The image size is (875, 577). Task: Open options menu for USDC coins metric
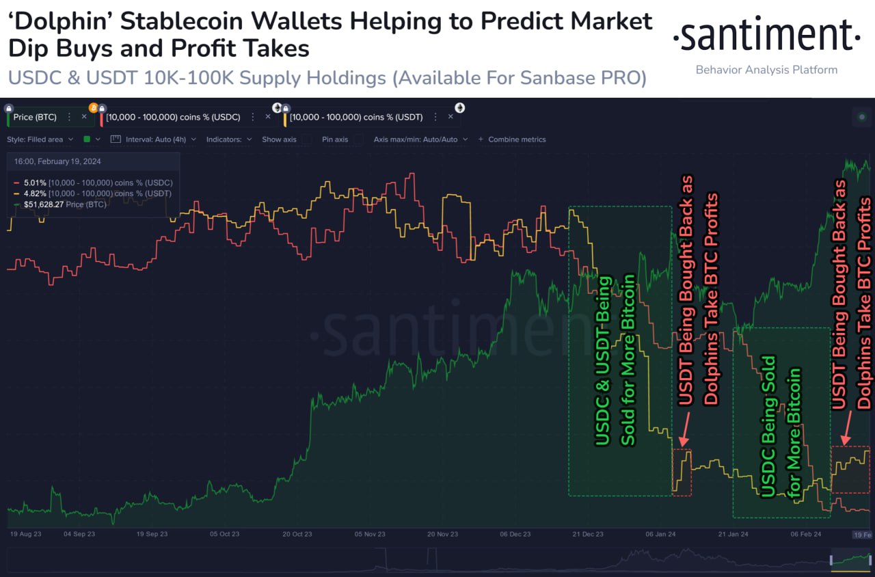(253, 117)
